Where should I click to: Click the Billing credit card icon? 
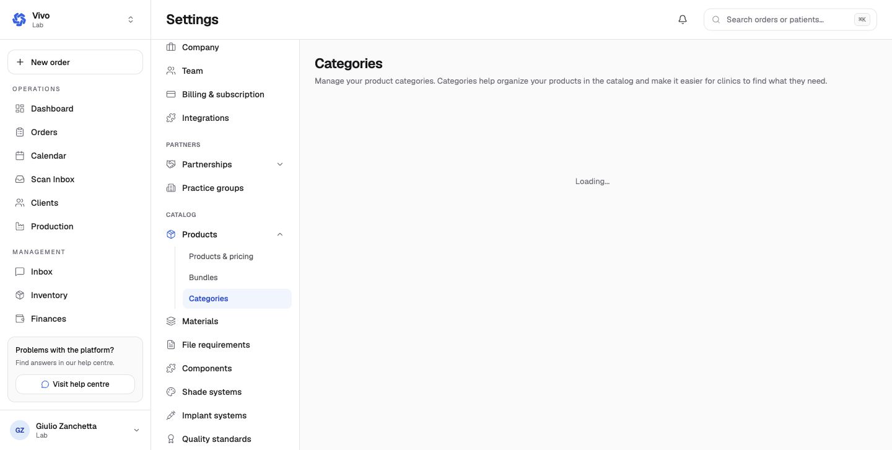click(x=171, y=94)
